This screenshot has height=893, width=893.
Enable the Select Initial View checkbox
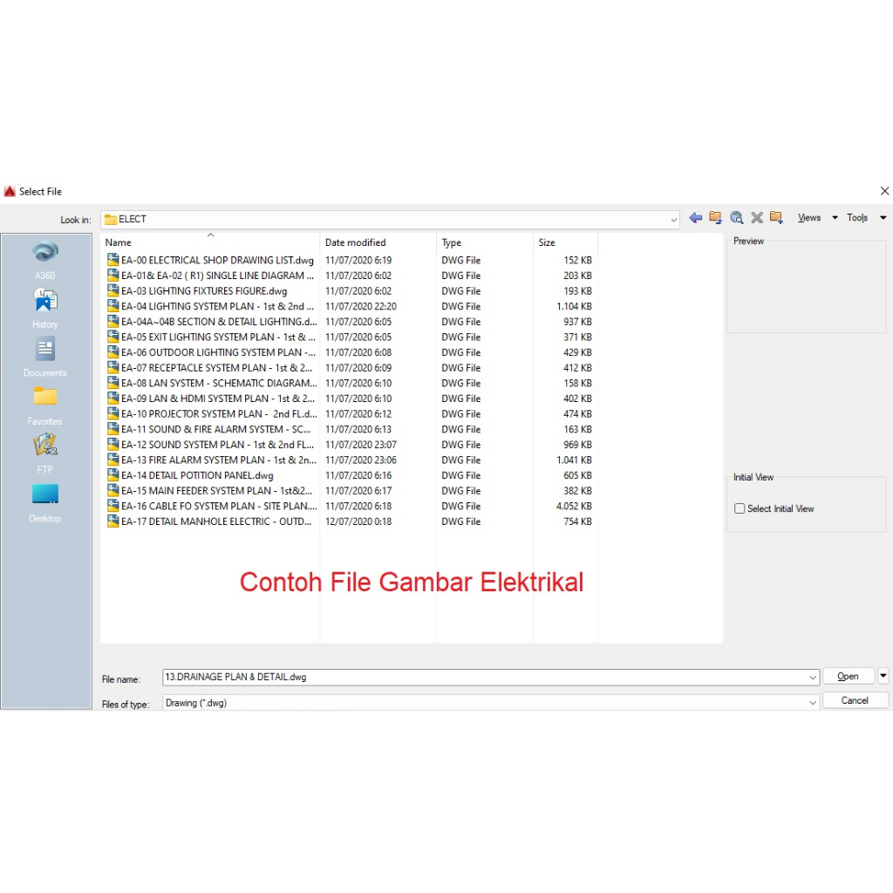coord(740,508)
